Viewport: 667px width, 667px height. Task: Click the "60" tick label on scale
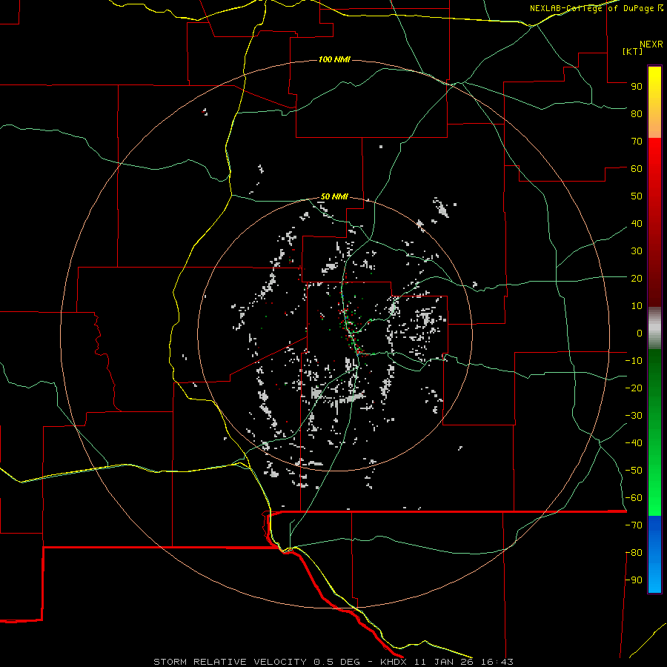tap(637, 168)
